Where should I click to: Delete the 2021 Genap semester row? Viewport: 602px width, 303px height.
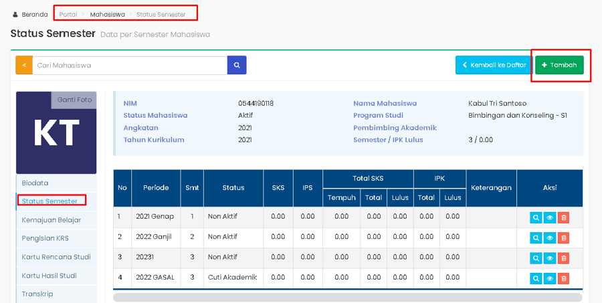click(563, 217)
